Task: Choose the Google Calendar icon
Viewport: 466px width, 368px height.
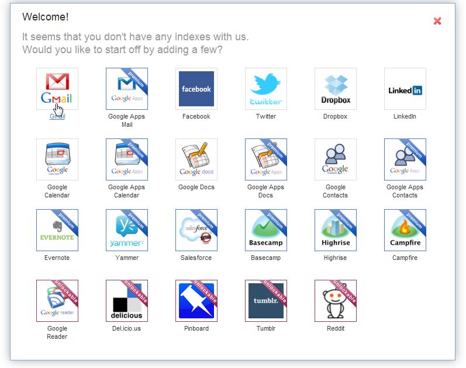Action: point(57,159)
